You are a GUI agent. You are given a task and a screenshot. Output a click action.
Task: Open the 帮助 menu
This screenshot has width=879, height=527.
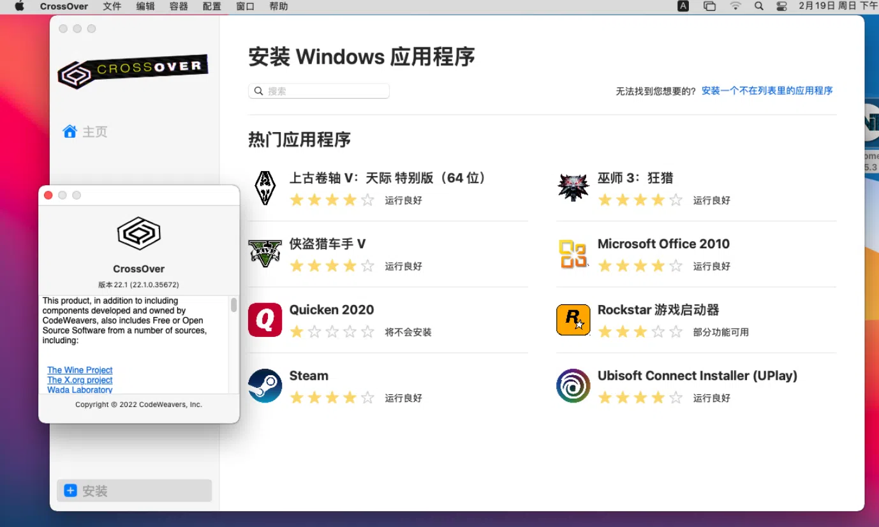click(x=279, y=6)
